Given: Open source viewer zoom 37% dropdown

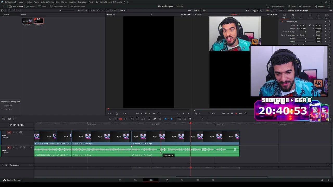Looking at the screenshot, I should coord(122,11).
